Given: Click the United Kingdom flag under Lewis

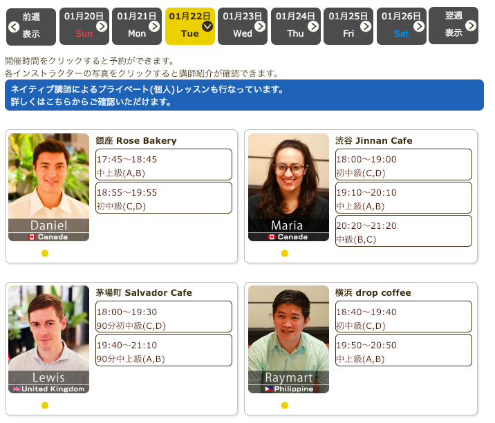Looking at the screenshot, I should click(x=17, y=389).
